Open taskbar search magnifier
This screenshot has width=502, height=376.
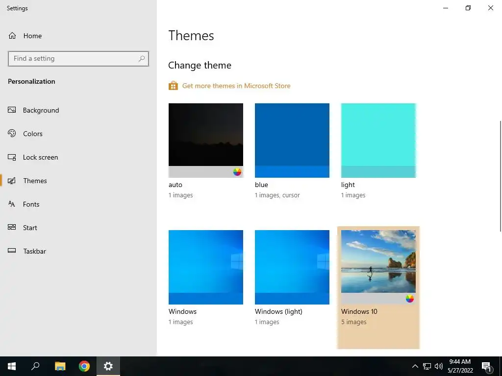pos(35,366)
